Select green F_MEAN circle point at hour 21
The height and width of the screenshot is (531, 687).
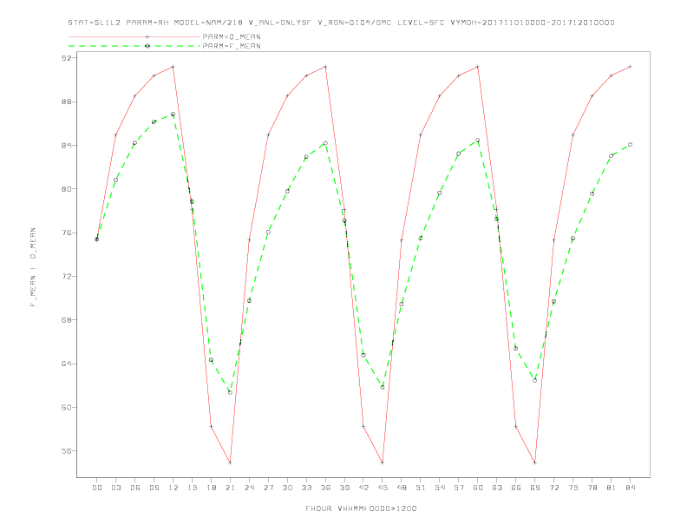click(230, 392)
